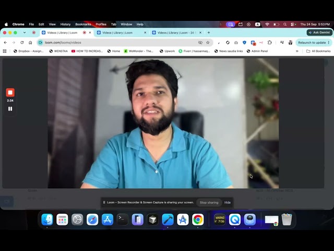
Task: Switch to the Videos | Library | Loom - 24 tab
Action: click(x=176, y=32)
